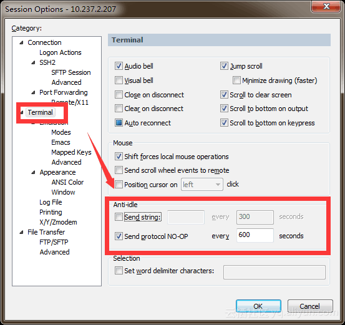Screen dimensions: 345x325
Task: Enable the Visual bell checkbox
Action: point(119,80)
